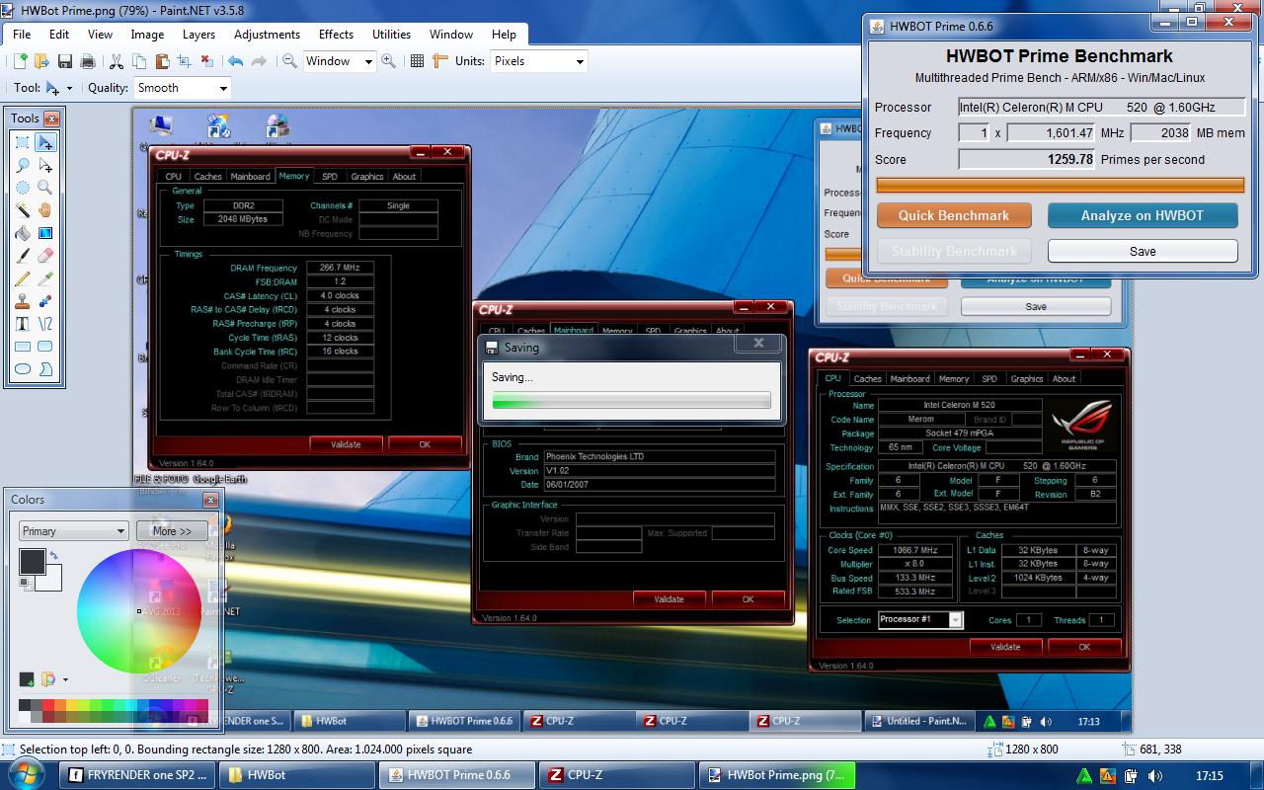Screen dimensions: 1264x790
Task: Click the Zoom Out magnifier icon
Action: tap(289, 61)
